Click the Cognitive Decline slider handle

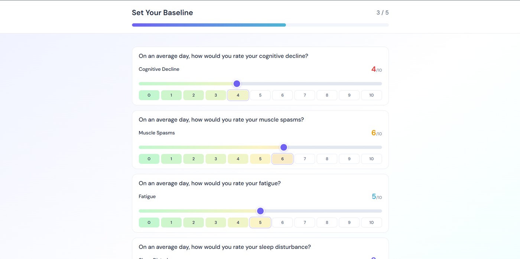pos(237,83)
